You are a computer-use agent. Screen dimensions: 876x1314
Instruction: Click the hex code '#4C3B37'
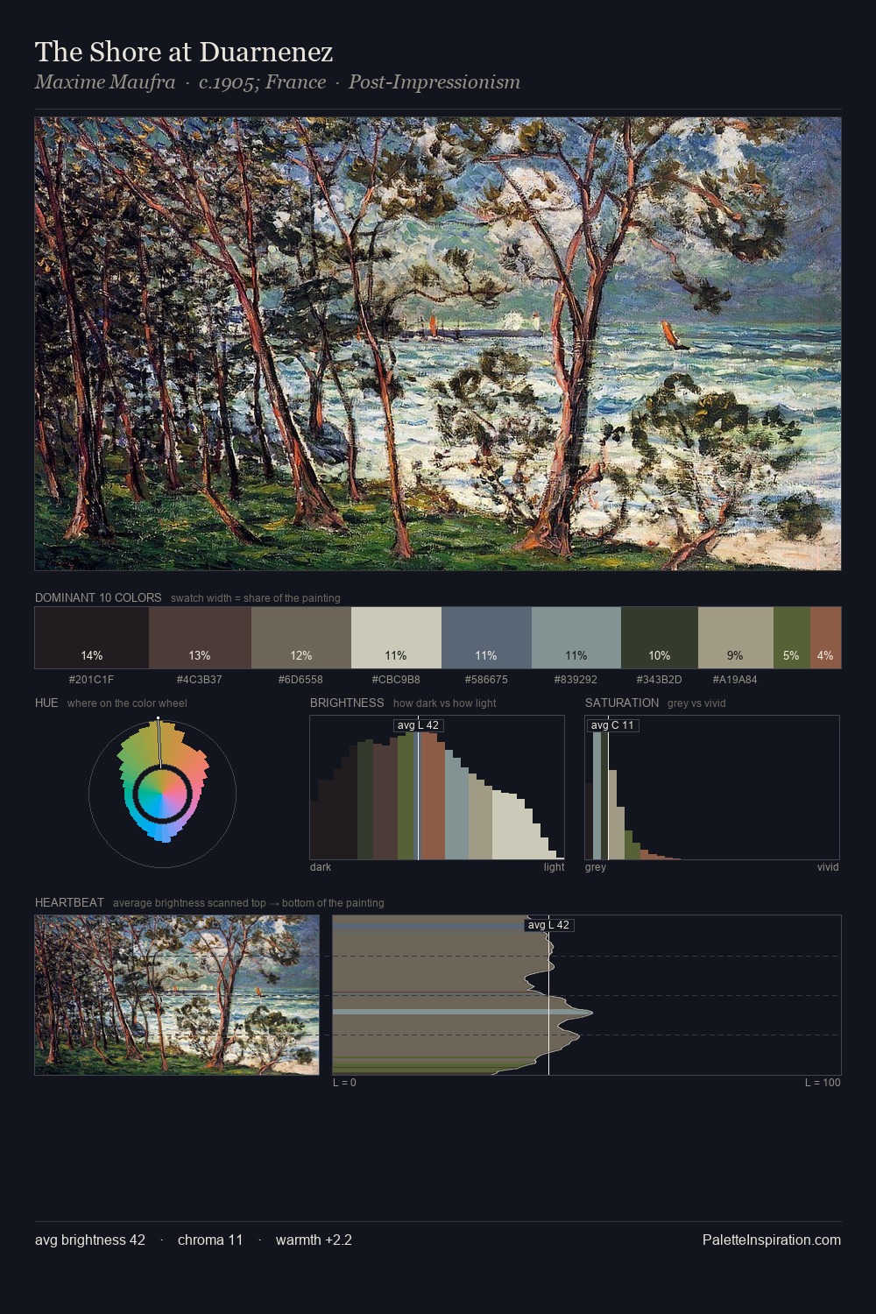tap(200, 679)
